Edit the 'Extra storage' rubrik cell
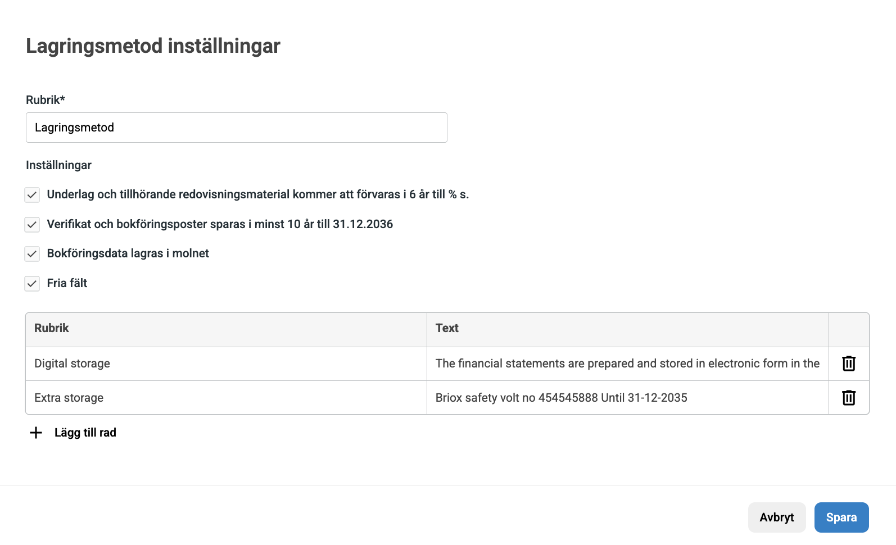 pos(226,398)
